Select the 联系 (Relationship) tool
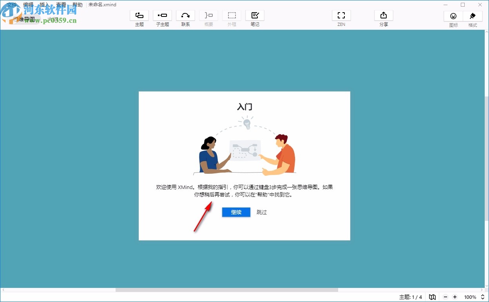Screen dimensions: 489x302 tap(185, 18)
